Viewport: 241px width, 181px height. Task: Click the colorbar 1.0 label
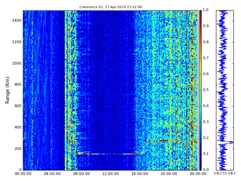point(205,10)
